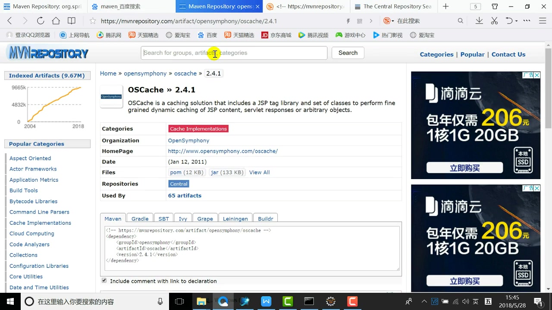The height and width of the screenshot is (310, 552).
Task: Open the command prompt taskbar icon
Action: pyautogui.click(x=309, y=301)
